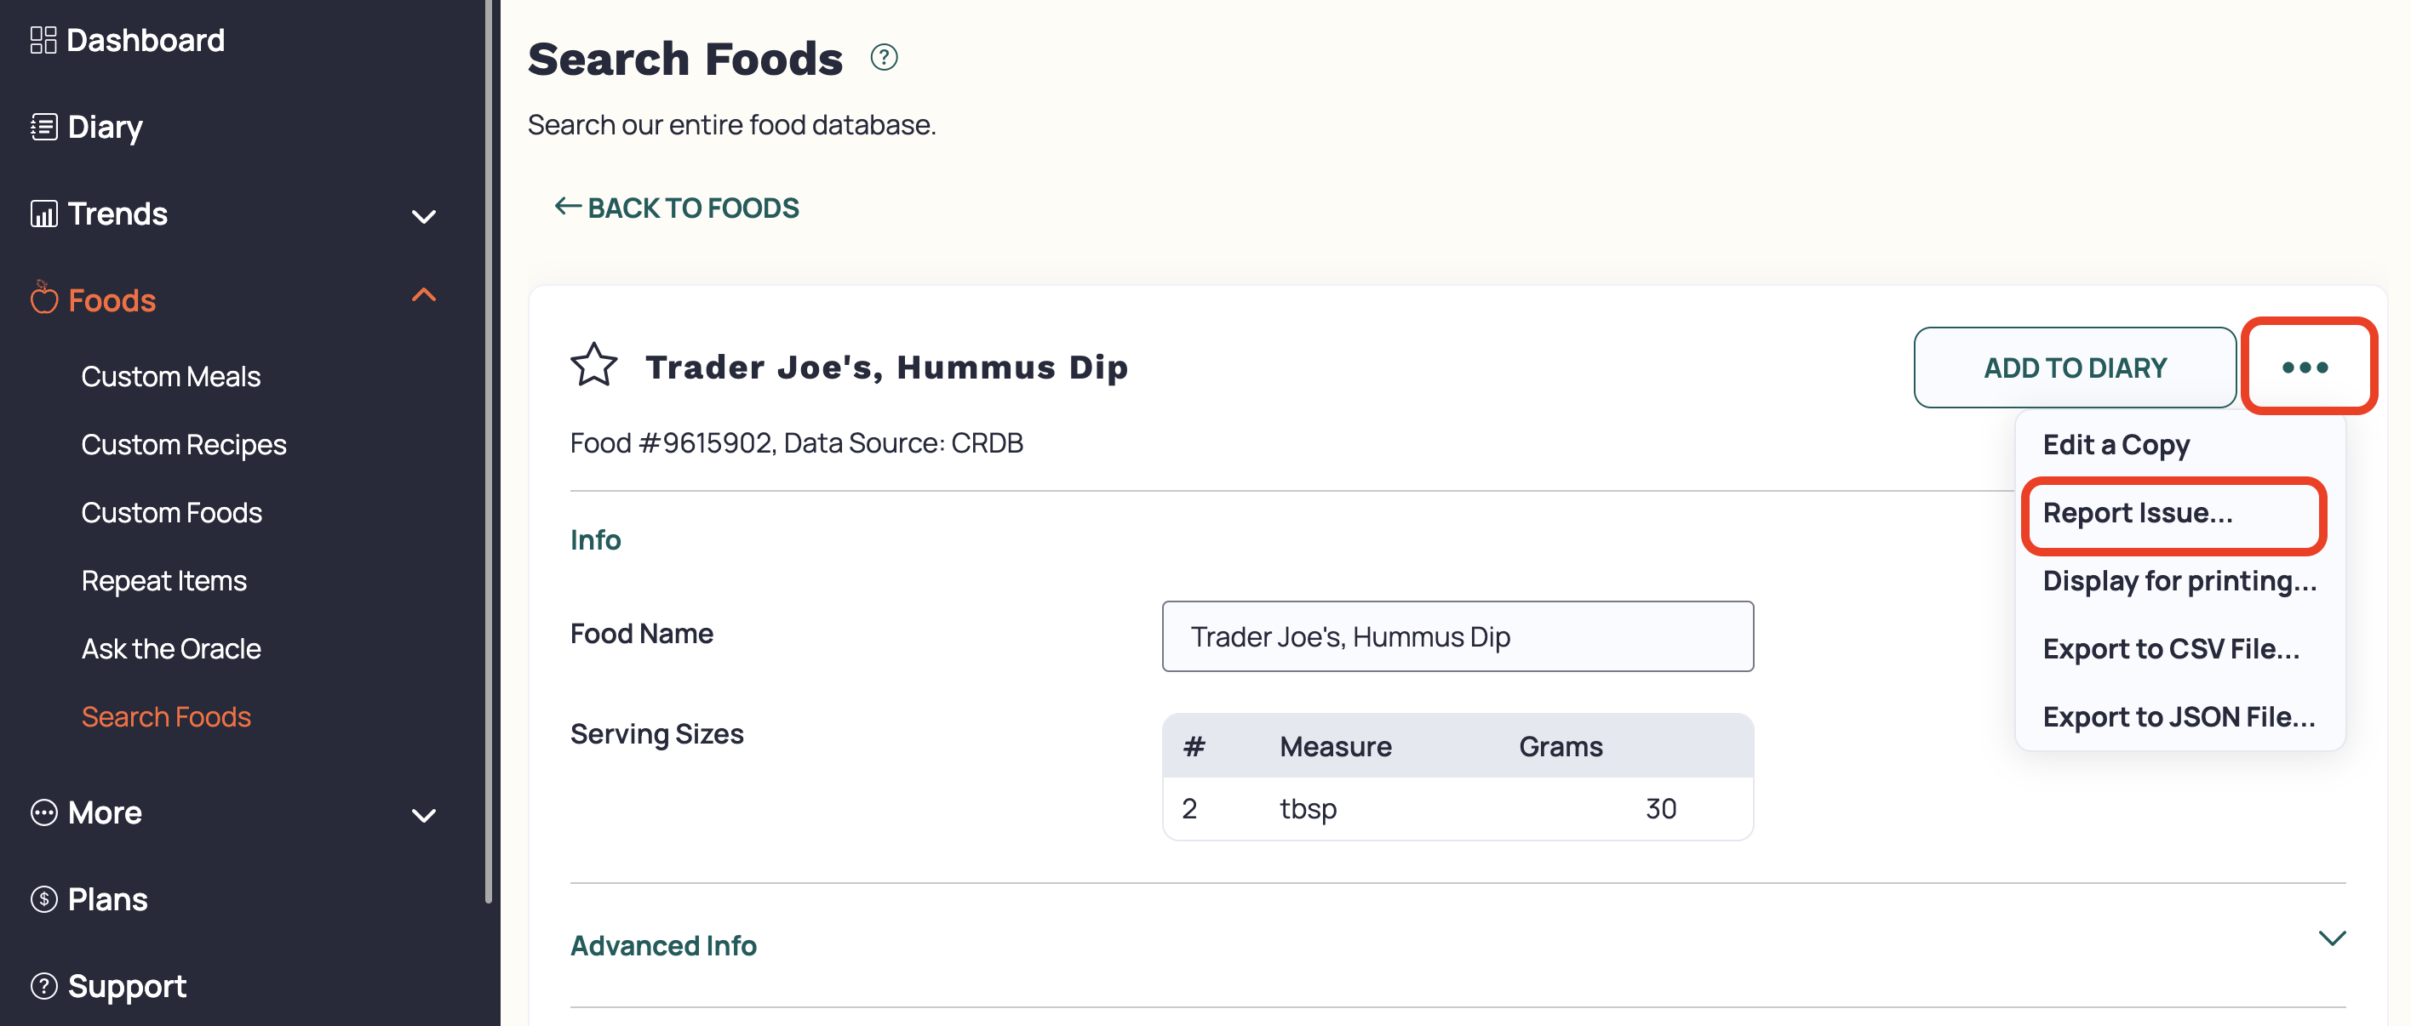The height and width of the screenshot is (1026, 2411).
Task: Click the Food Name text field
Action: coord(1457,636)
